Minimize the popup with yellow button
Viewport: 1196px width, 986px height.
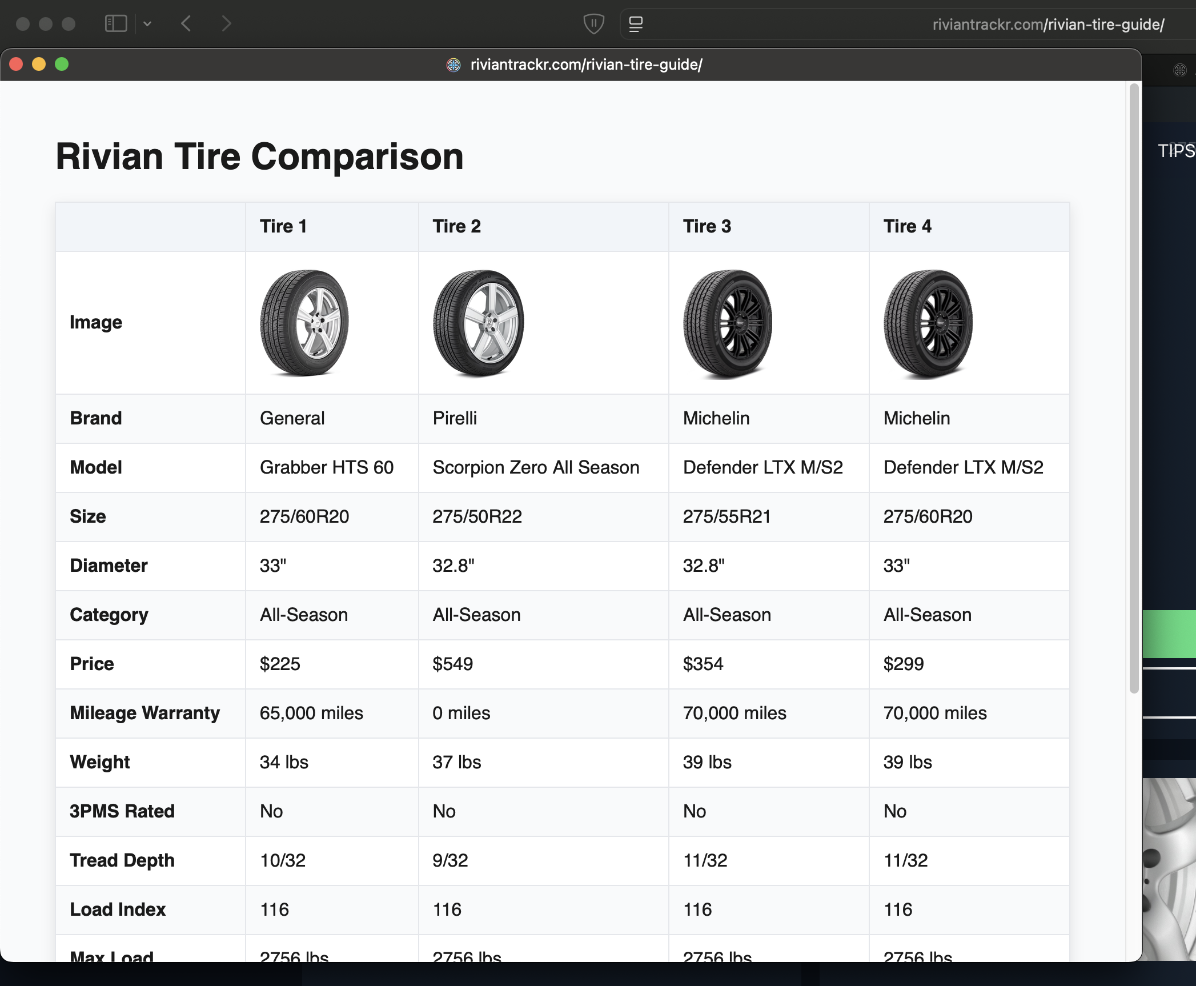coord(39,64)
